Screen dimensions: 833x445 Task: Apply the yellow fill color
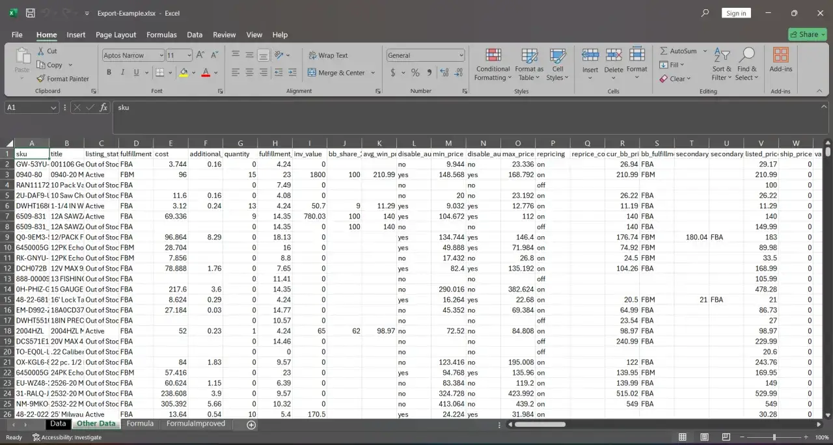pyautogui.click(x=184, y=72)
